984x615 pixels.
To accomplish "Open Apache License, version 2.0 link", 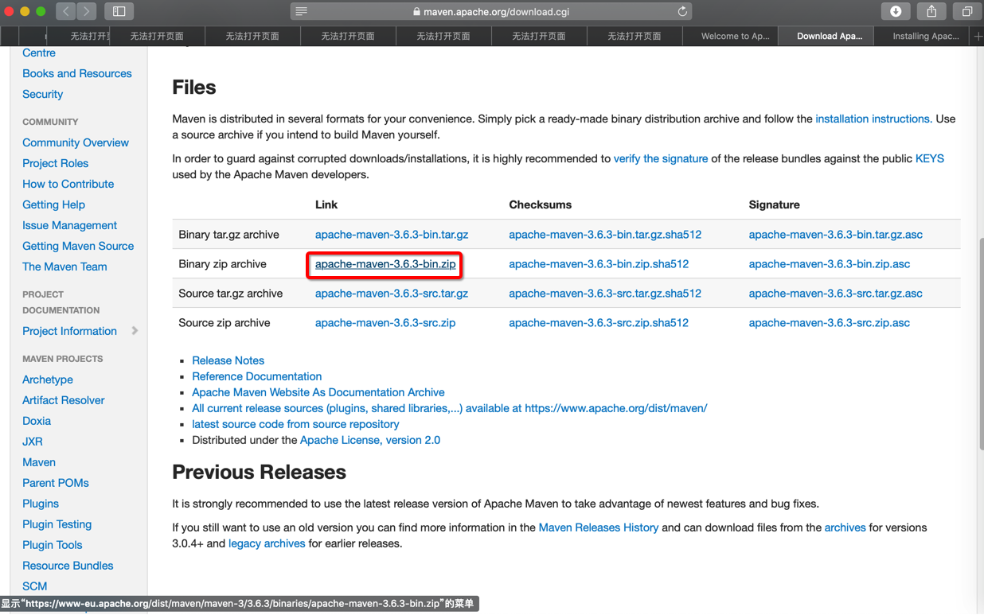I will point(370,440).
